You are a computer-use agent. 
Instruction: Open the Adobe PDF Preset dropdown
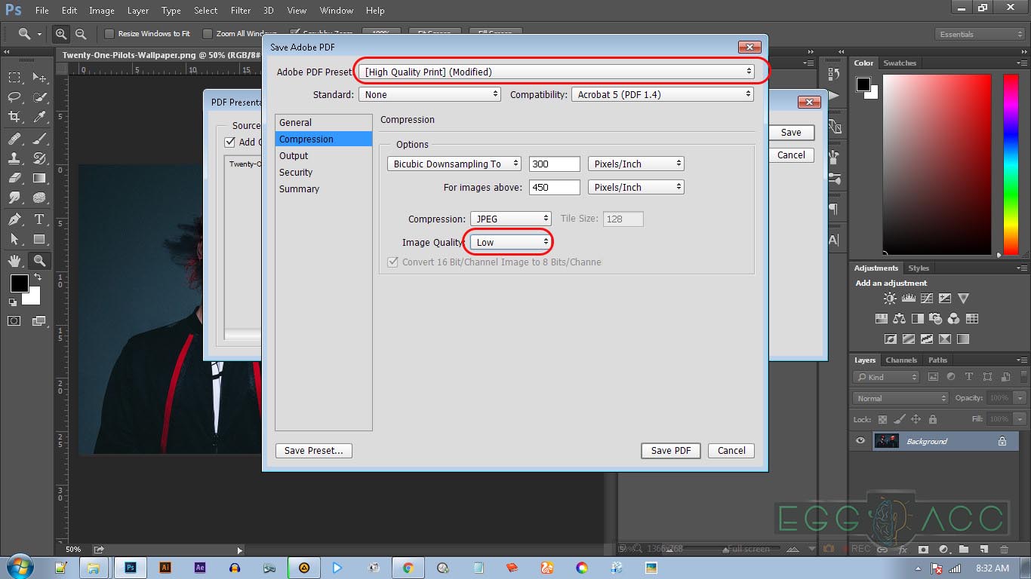(x=557, y=72)
